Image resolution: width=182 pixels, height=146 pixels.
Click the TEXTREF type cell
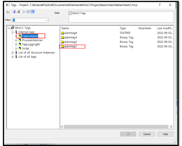(125, 33)
